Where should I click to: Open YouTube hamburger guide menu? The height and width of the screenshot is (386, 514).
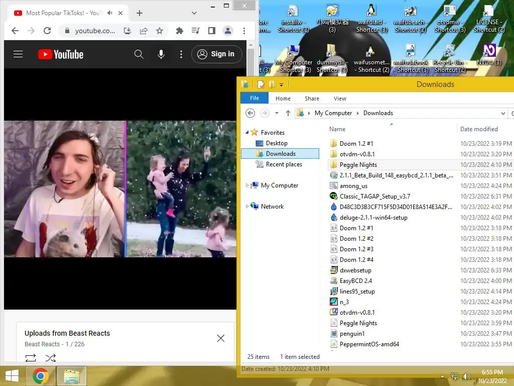[x=18, y=54]
